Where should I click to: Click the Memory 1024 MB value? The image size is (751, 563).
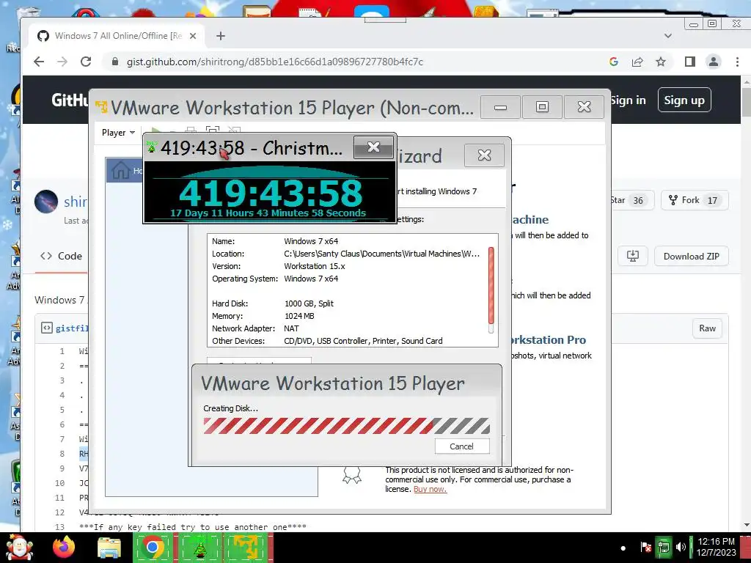click(299, 316)
